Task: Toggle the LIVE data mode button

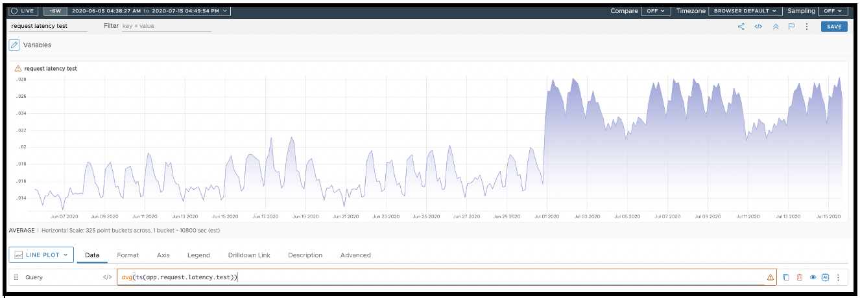Action: (24, 11)
